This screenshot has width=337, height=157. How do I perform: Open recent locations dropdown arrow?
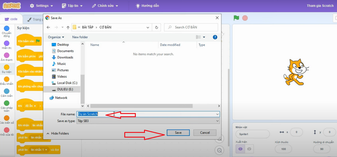[x=62, y=27]
